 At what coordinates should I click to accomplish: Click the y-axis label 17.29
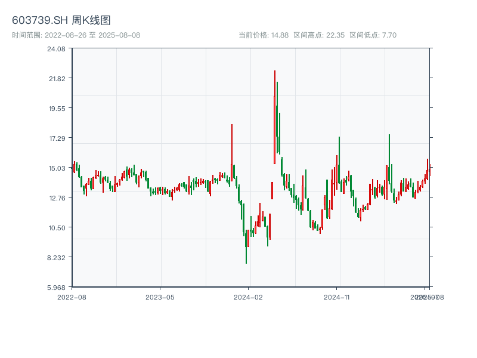(57, 138)
